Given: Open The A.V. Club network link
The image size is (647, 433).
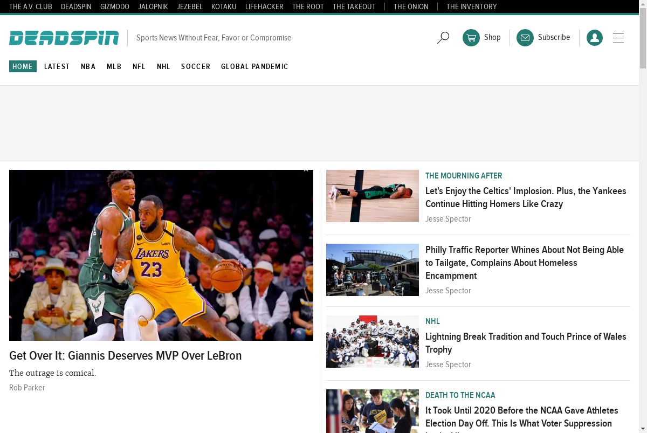Looking at the screenshot, I should point(31,7).
